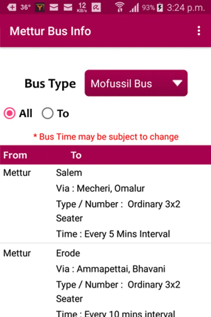
Task: Tap the 12 KB/s network speed indicator
Action: click(82, 7)
